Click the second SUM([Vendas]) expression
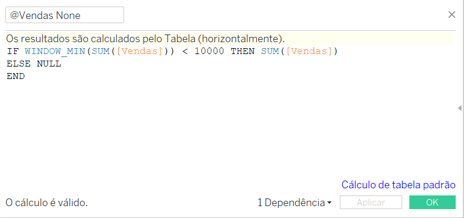The height and width of the screenshot is (218, 464). click(x=299, y=52)
